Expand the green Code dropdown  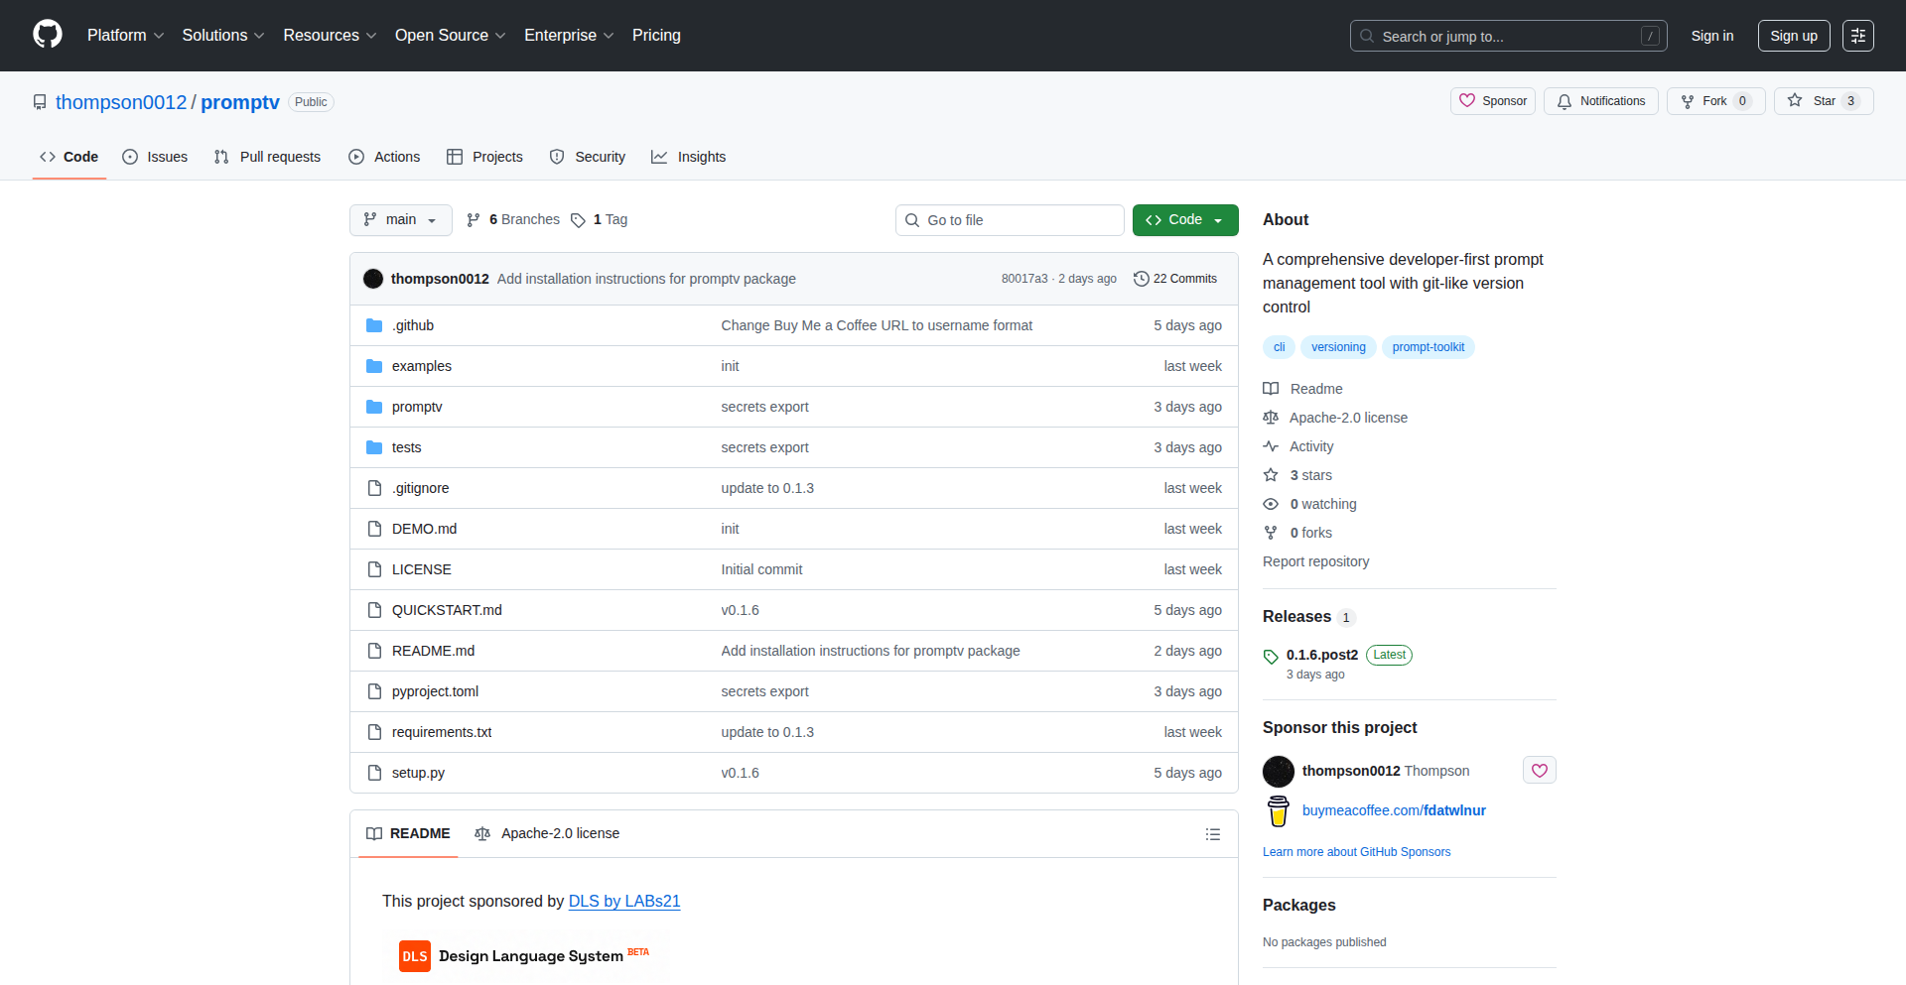(x=1184, y=219)
